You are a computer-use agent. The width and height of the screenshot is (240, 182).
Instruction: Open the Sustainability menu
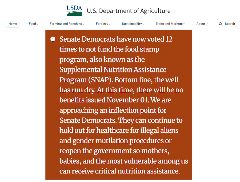(x=132, y=24)
